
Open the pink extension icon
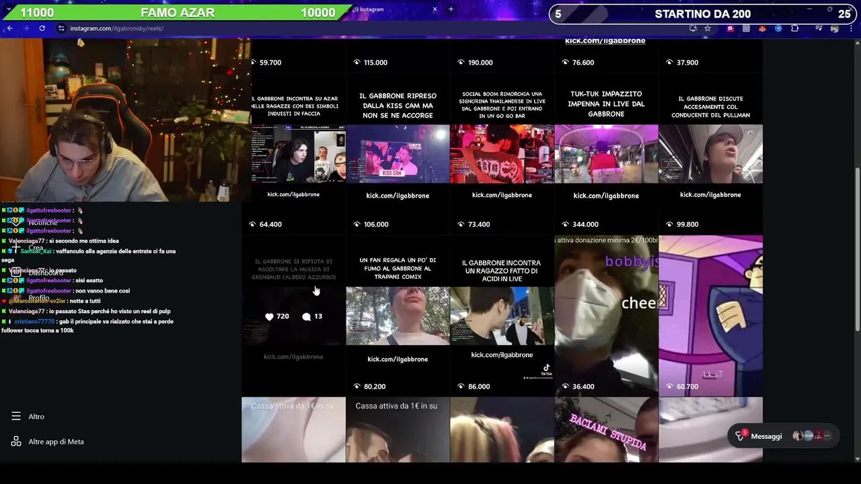coord(730,28)
